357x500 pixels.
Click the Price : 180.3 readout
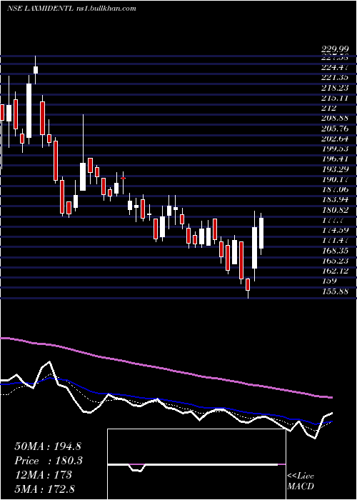point(49,461)
